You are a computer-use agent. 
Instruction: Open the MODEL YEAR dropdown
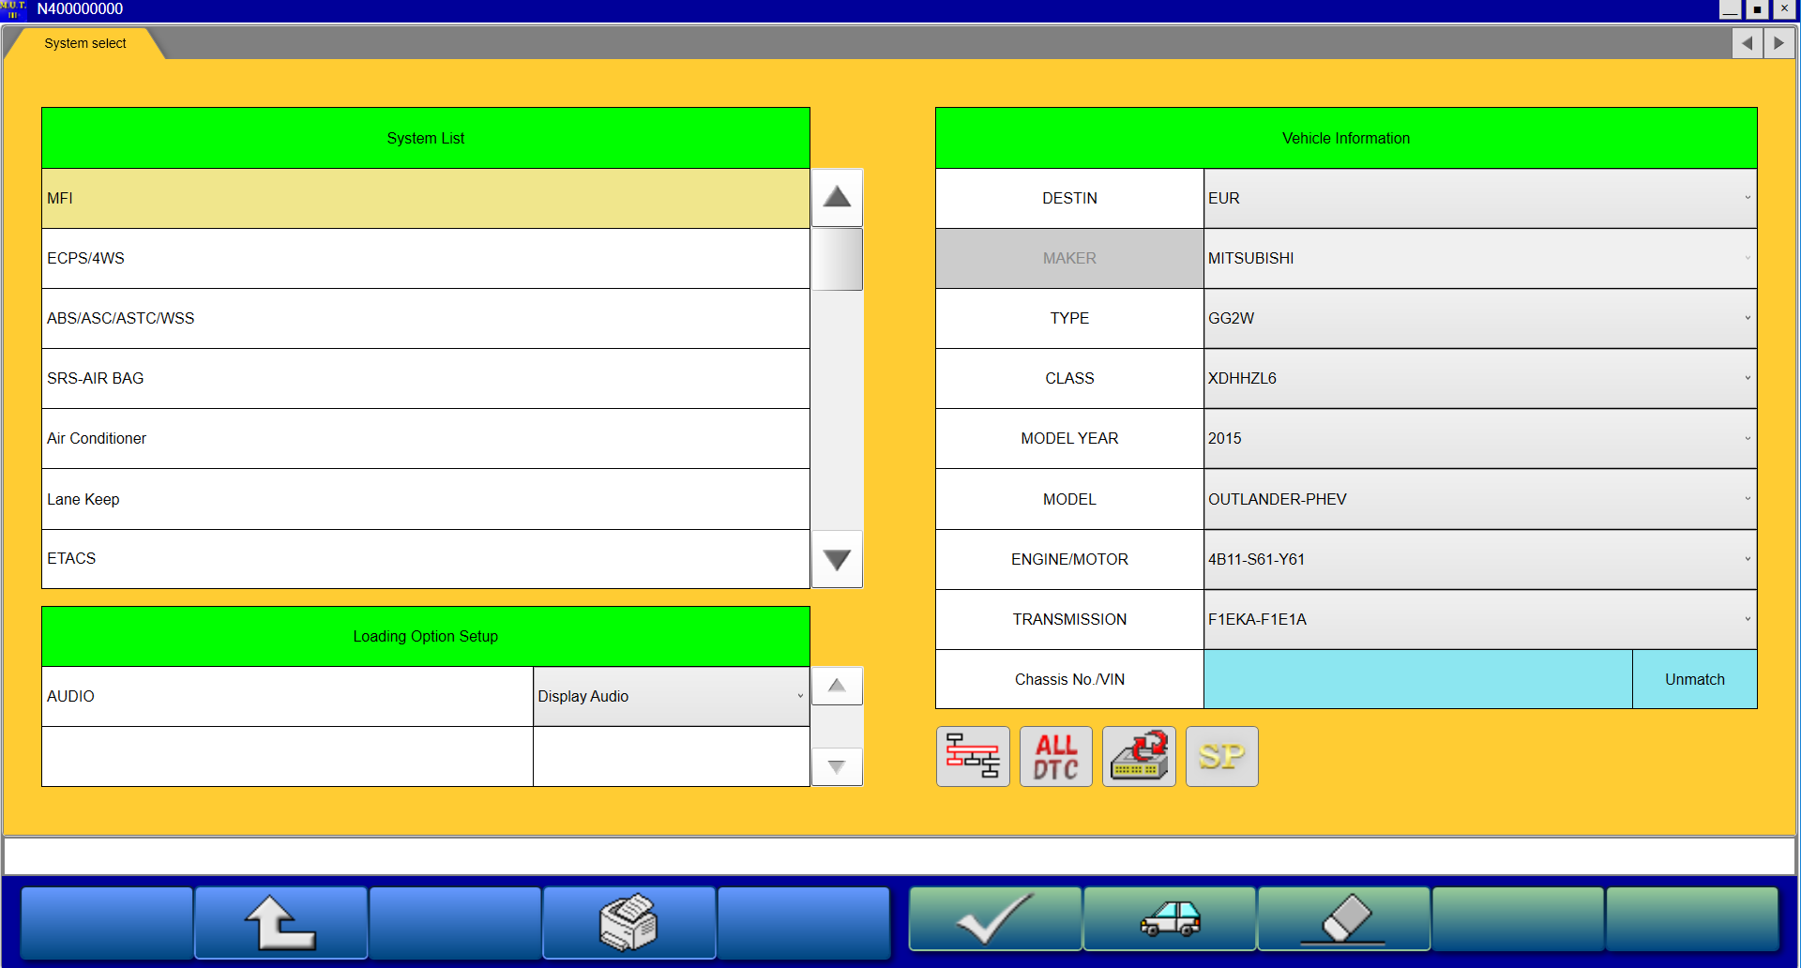1479,438
